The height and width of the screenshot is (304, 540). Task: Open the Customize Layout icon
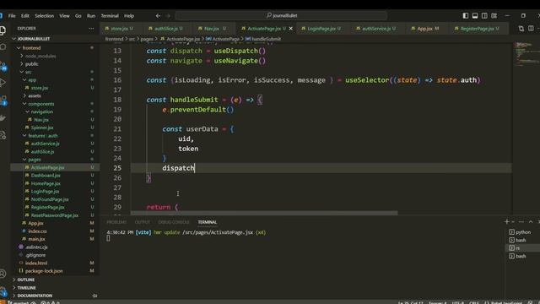(494, 16)
